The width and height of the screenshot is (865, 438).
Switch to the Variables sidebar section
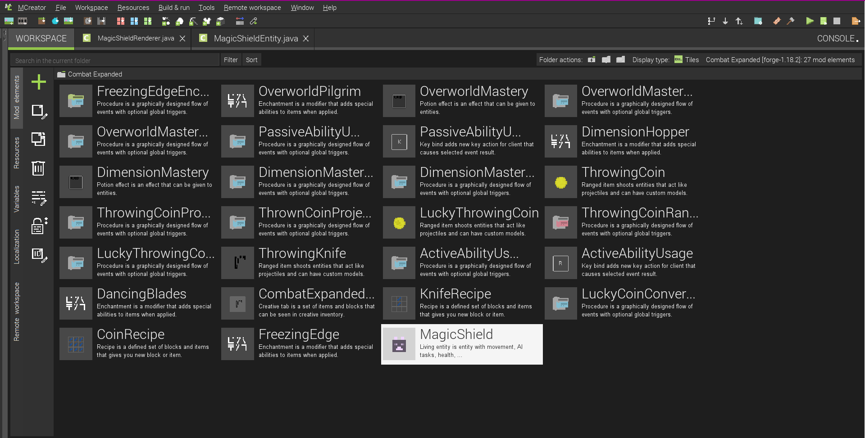(17, 198)
